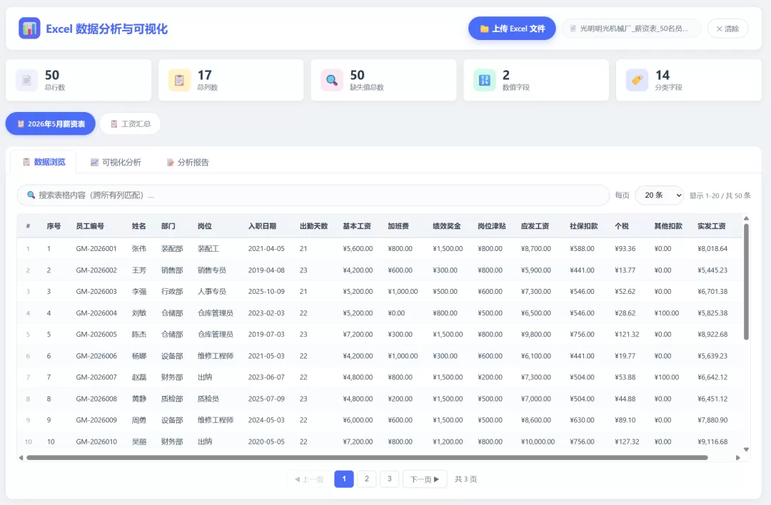Image resolution: width=771 pixels, height=505 pixels.
Task: Click the name cell 周勇
Action: (x=139, y=420)
